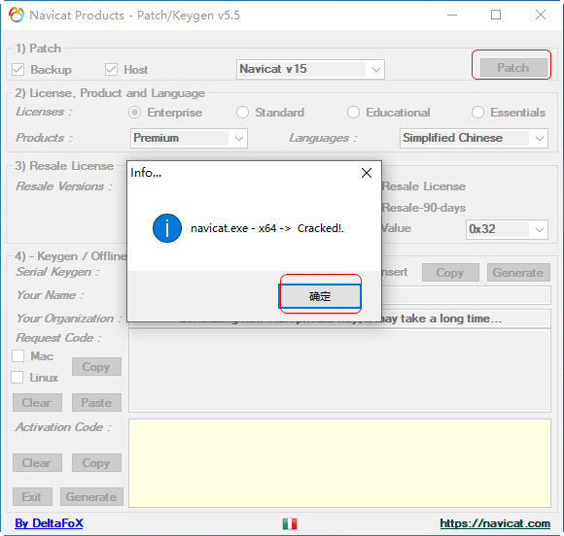The height and width of the screenshot is (536, 564).
Task: Open the By DeltaFoX link
Action: (x=49, y=523)
